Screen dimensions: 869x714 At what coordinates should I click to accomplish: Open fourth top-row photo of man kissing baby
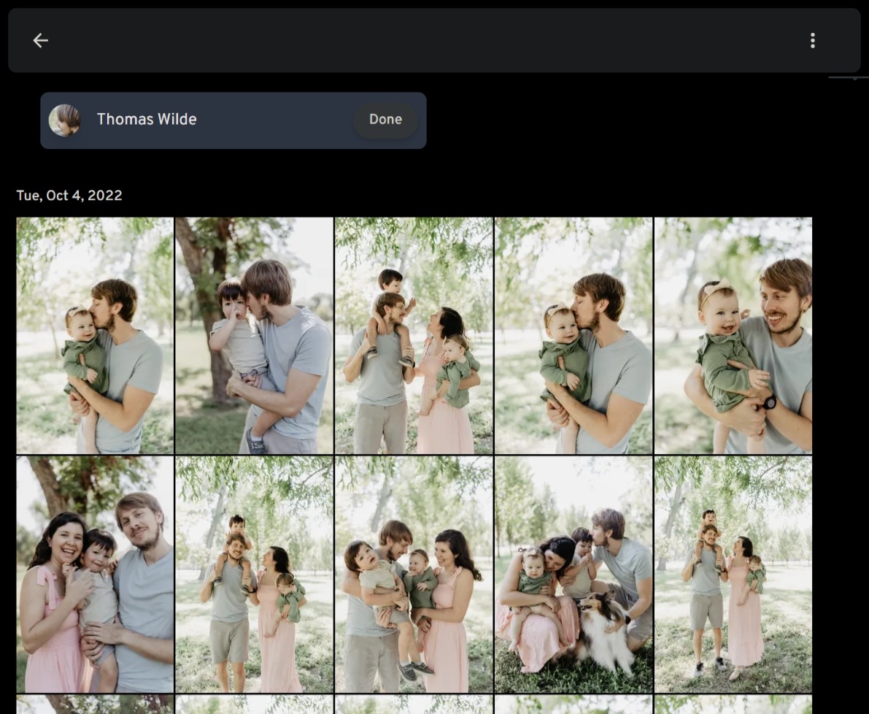coord(573,336)
